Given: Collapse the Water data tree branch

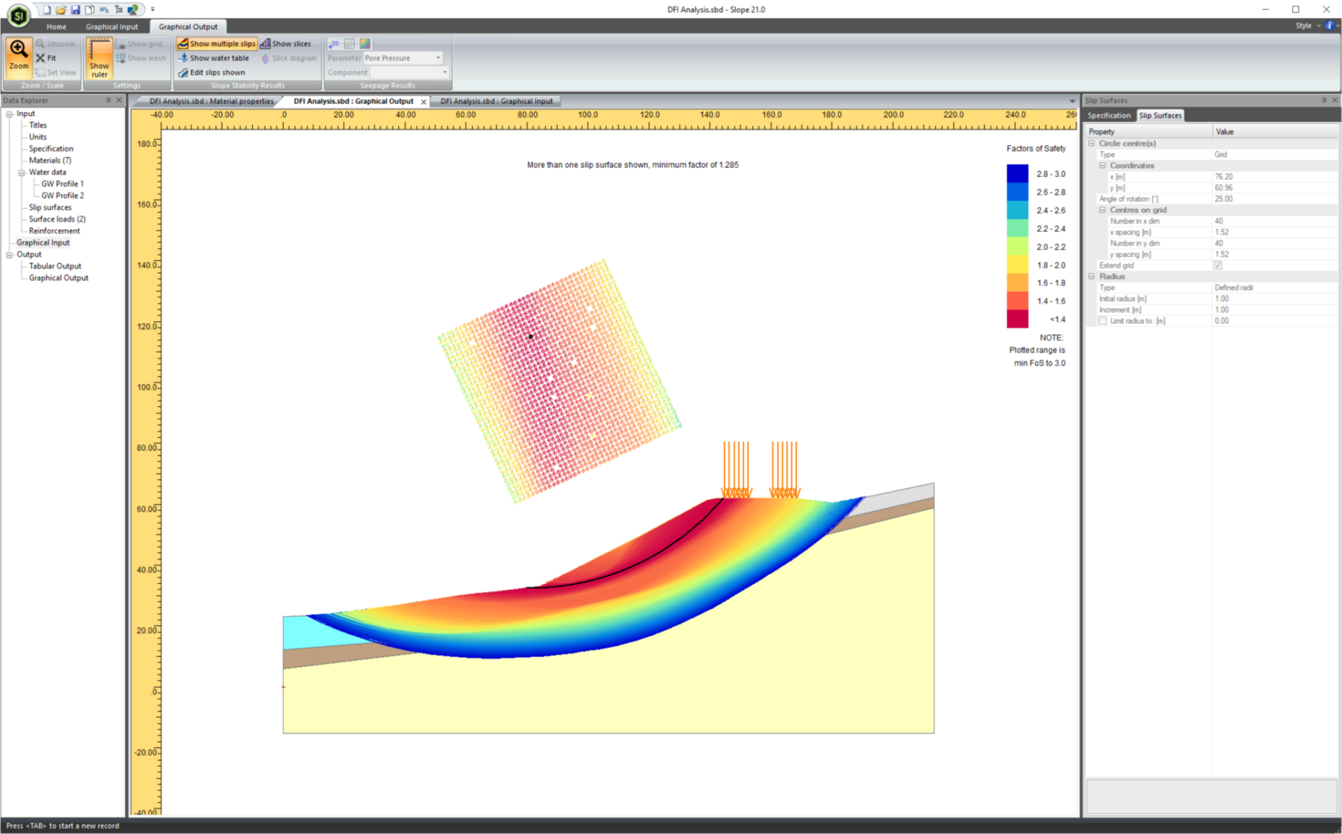Looking at the screenshot, I should click(x=21, y=172).
